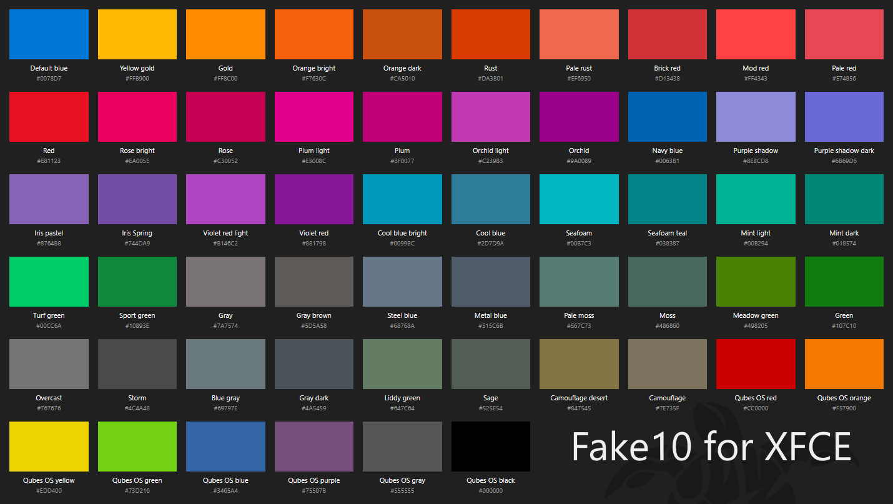
Task: Click the Camouflage desert swatch
Action: 579,364
